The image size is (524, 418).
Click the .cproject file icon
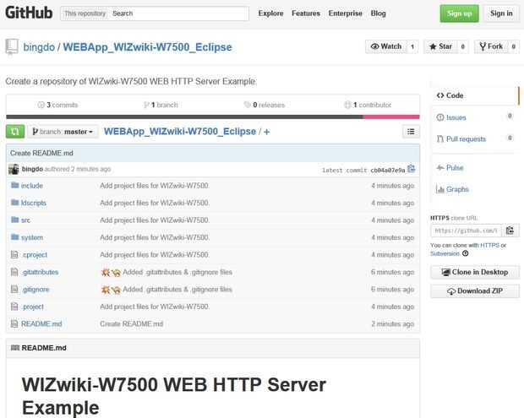[x=14, y=255]
